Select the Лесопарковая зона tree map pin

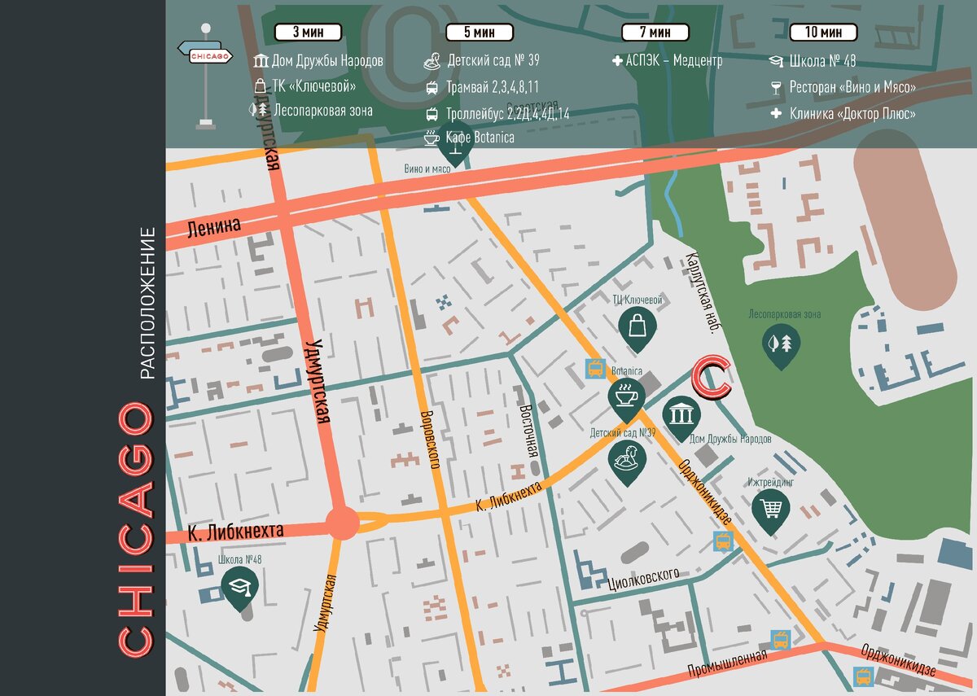[x=781, y=345]
